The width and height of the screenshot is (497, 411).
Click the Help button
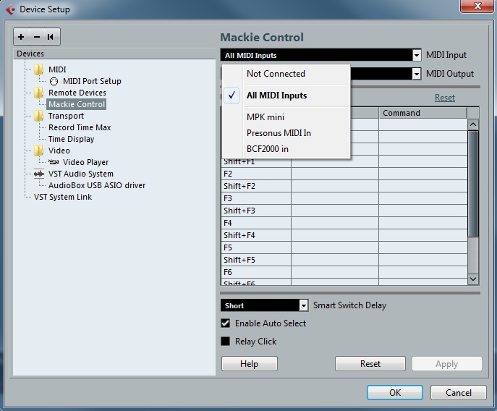click(x=250, y=363)
